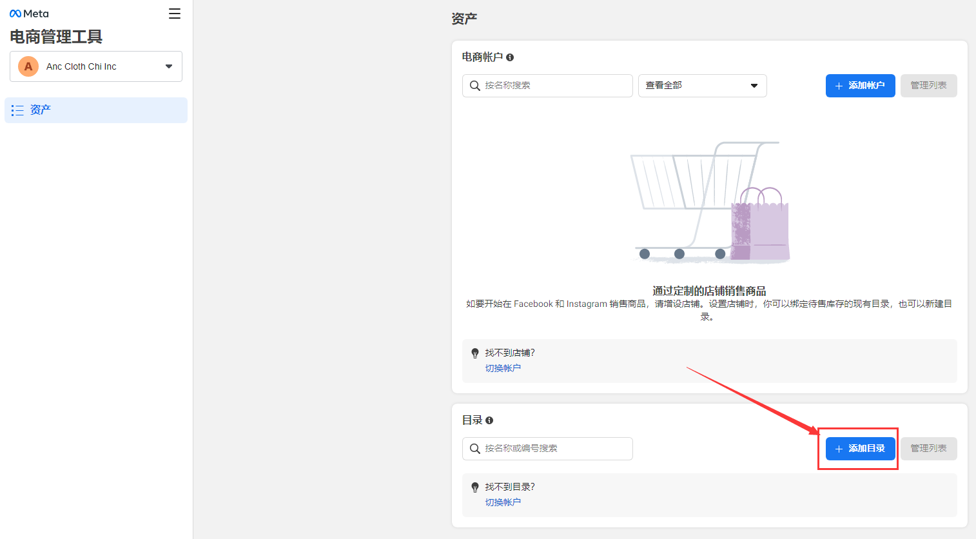Click info icon next to 目录
Screen dimensions: 976x539
pos(489,420)
